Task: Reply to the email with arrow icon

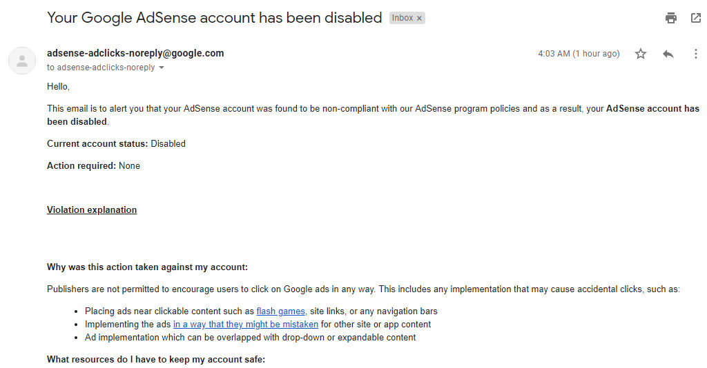Action: click(x=668, y=54)
